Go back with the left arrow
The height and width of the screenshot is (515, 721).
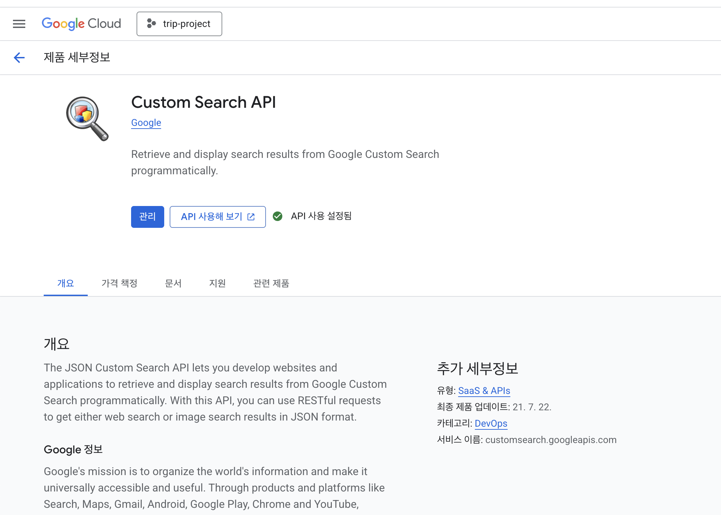[19, 58]
